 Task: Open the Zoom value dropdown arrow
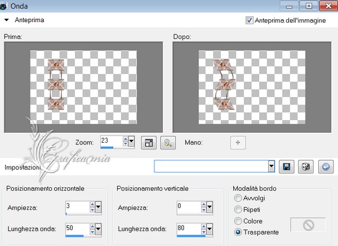tap(131, 142)
